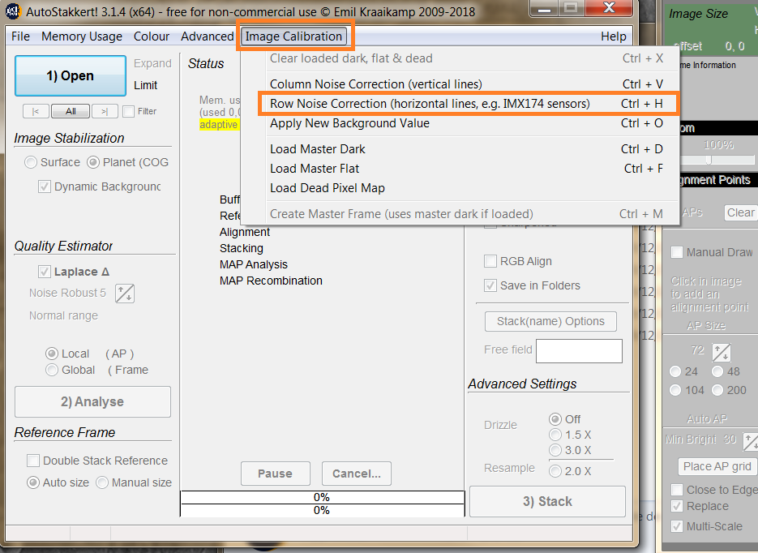Toggle the Laplace checkbox
This screenshot has height=553, width=758.
45,272
